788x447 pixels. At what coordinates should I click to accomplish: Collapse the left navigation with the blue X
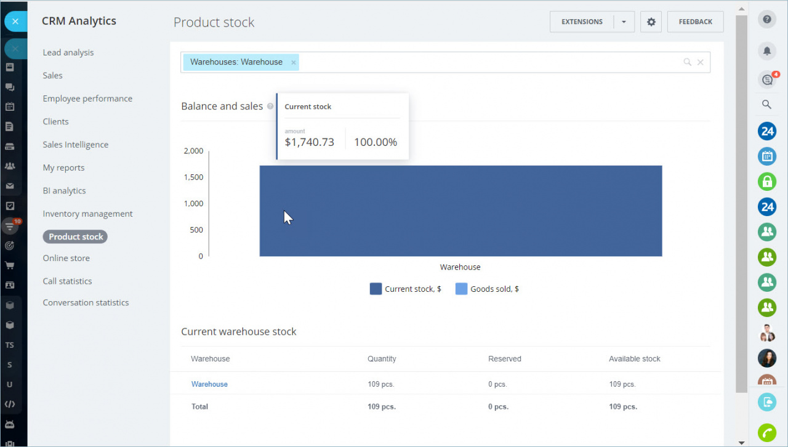(15, 21)
